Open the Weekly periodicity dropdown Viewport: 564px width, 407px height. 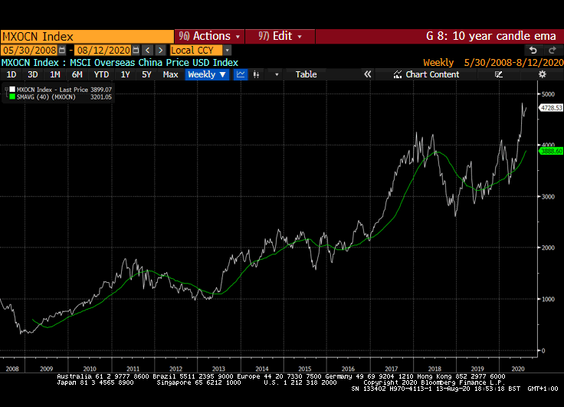tap(207, 74)
